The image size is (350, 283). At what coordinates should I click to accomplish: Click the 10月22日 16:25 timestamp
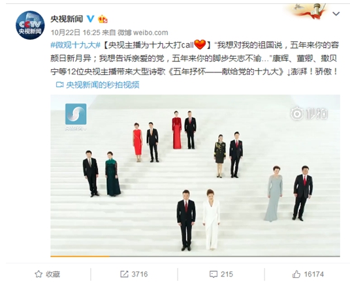coord(76,33)
